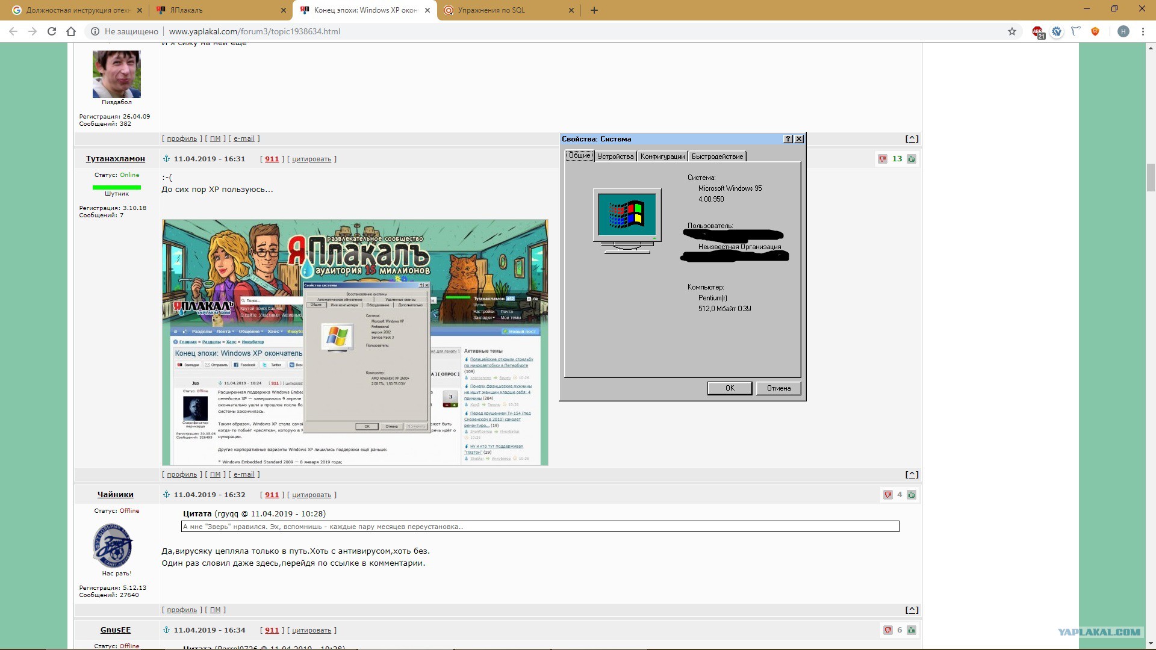Upvote the GnusEE post with thumbs-up

pyautogui.click(x=912, y=630)
